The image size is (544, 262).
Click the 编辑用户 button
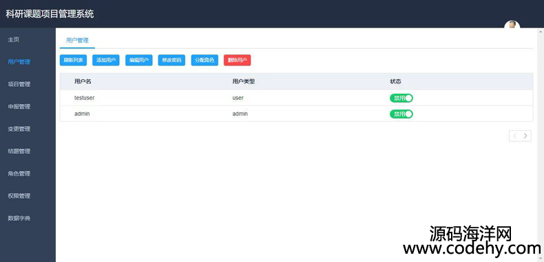[139, 60]
